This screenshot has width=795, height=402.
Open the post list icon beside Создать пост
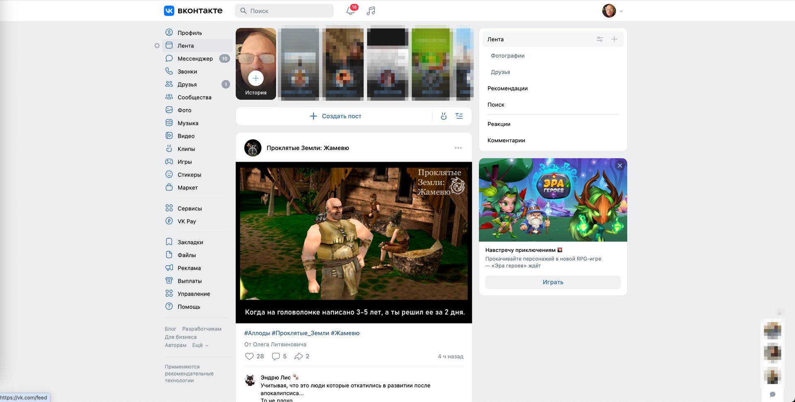coord(459,116)
